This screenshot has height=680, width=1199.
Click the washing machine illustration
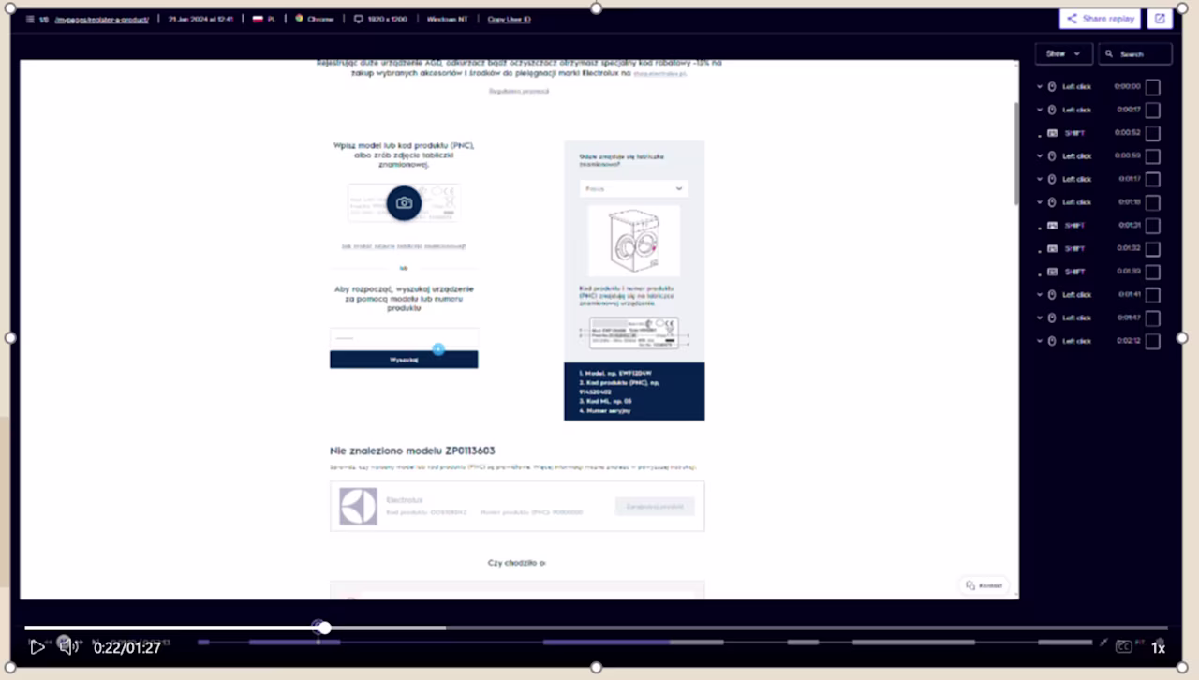click(x=633, y=240)
